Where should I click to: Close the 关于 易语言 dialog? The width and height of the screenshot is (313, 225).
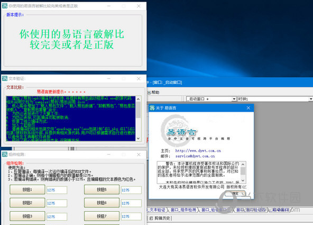pos(248,108)
